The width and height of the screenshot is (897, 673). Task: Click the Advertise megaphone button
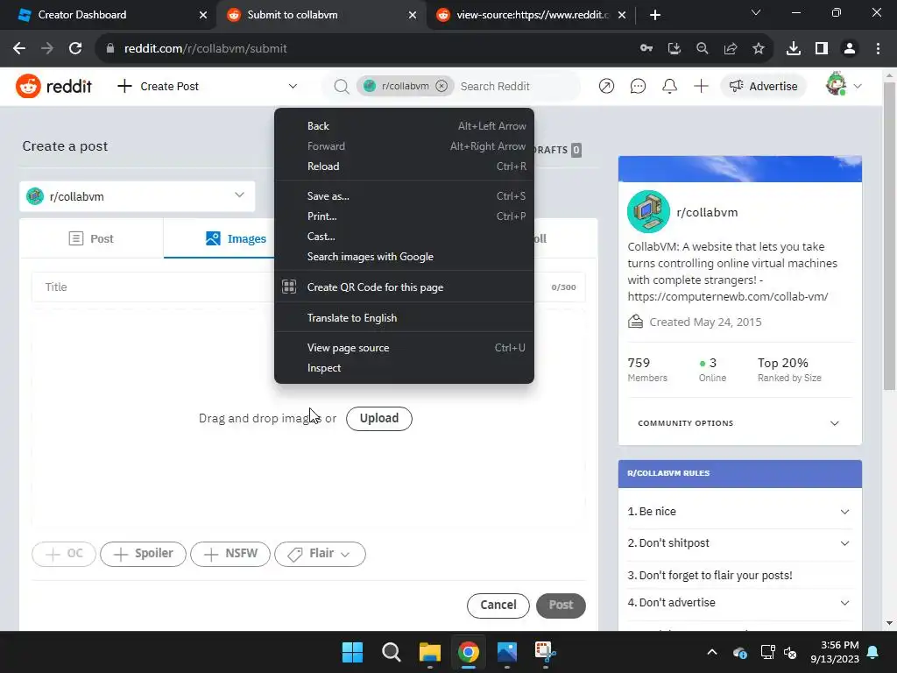(x=763, y=87)
